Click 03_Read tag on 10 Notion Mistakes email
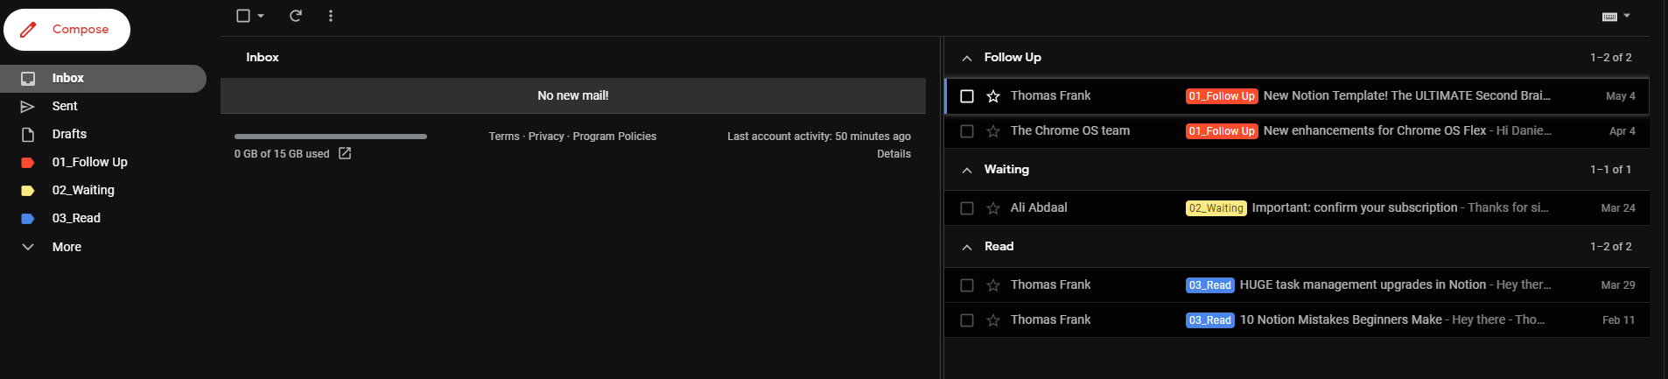This screenshot has height=379, width=1668. click(x=1210, y=320)
